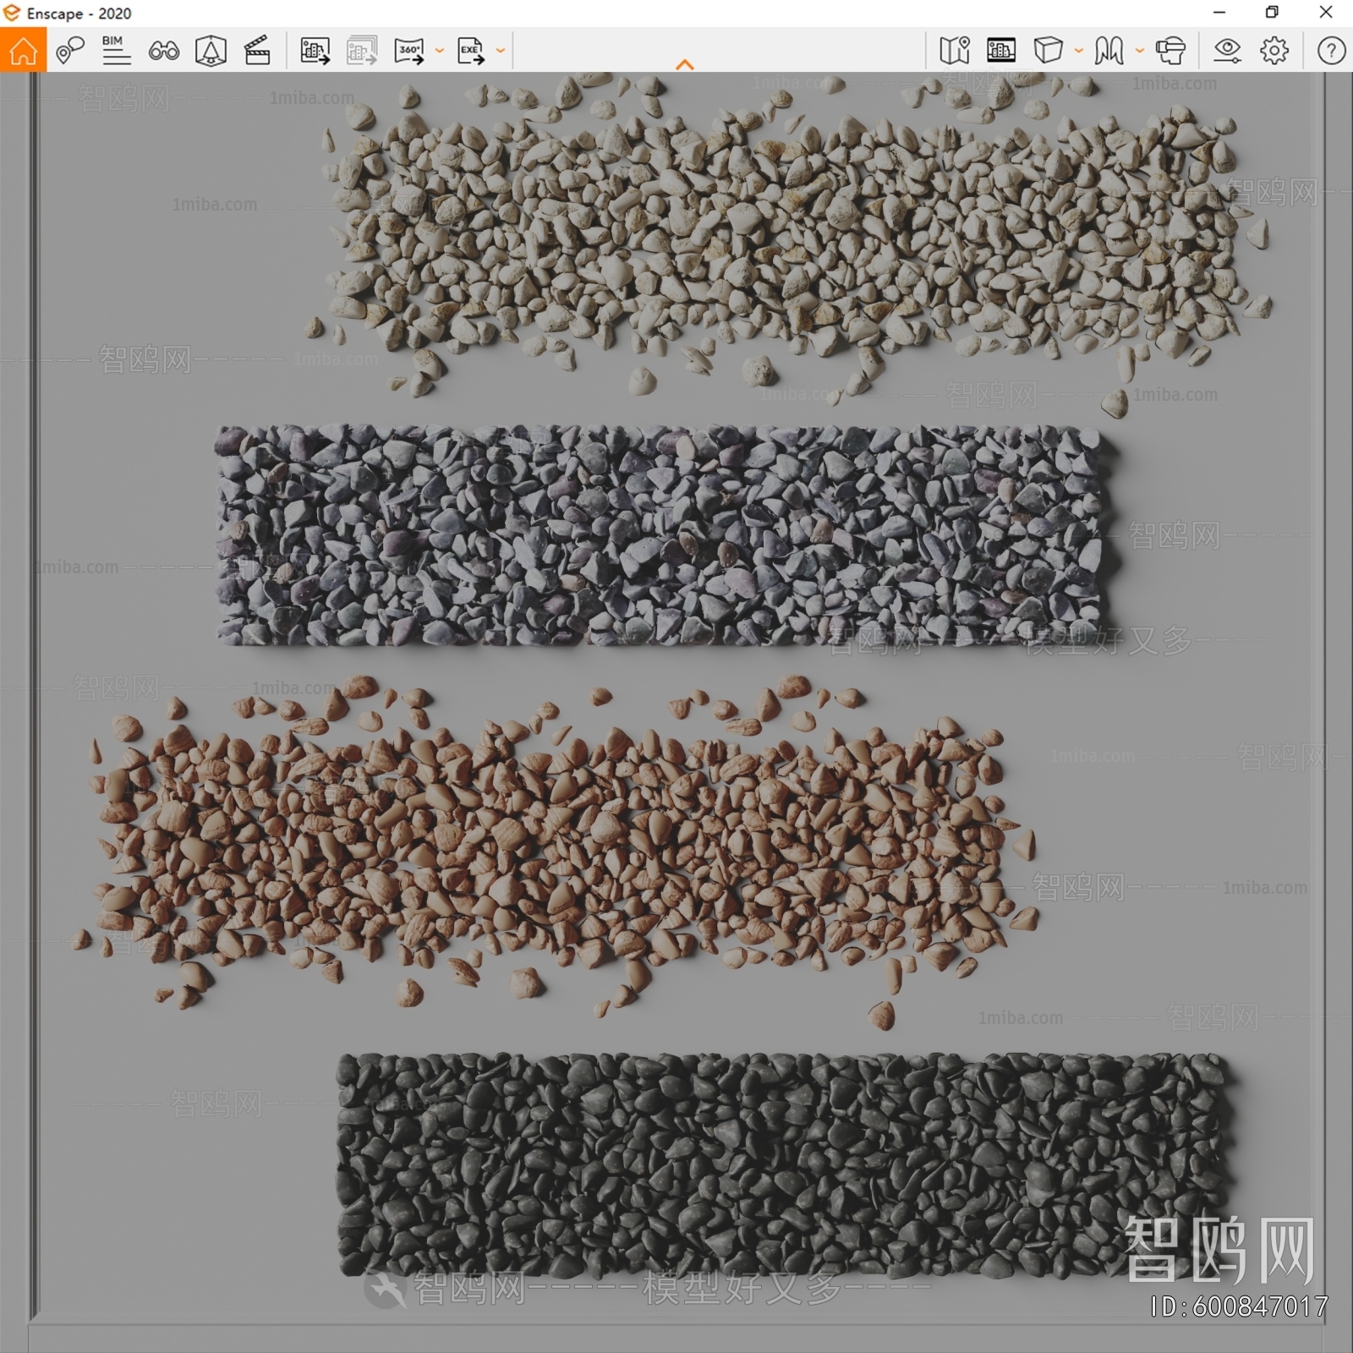Open the asset library icon
This screenshot has height=1353, width=1353.
[x=1001, y=51]
